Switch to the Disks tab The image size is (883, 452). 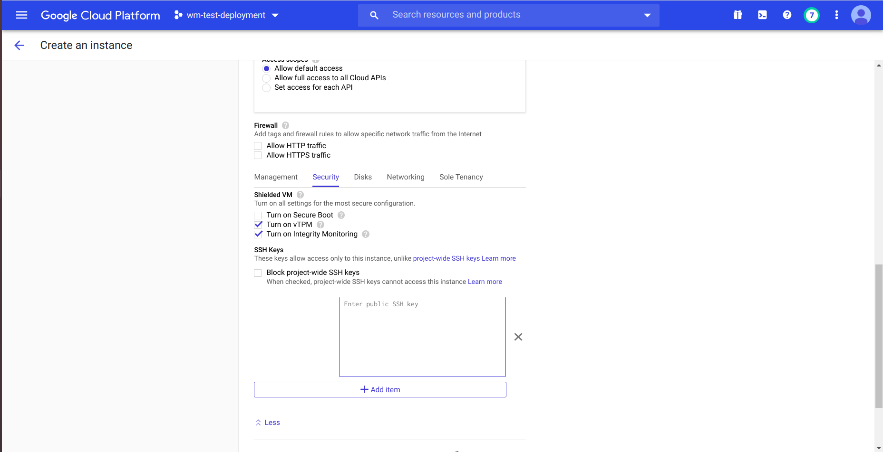[363, 177]
